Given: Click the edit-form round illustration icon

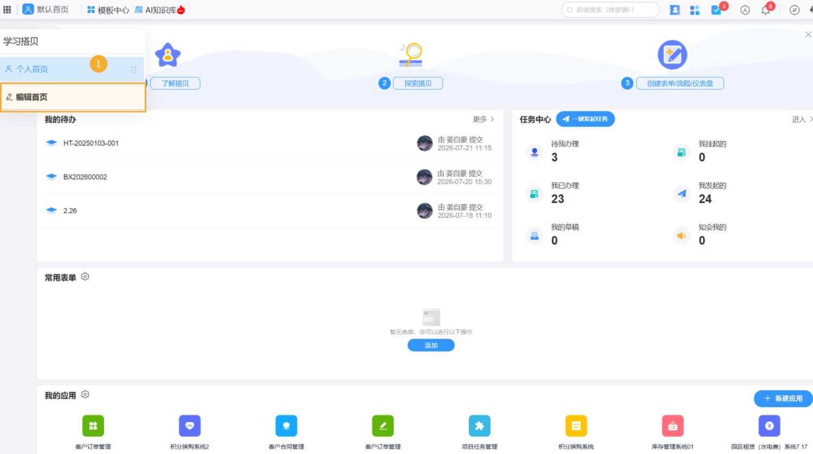Looking at the screenshot, I should [673, 55].
